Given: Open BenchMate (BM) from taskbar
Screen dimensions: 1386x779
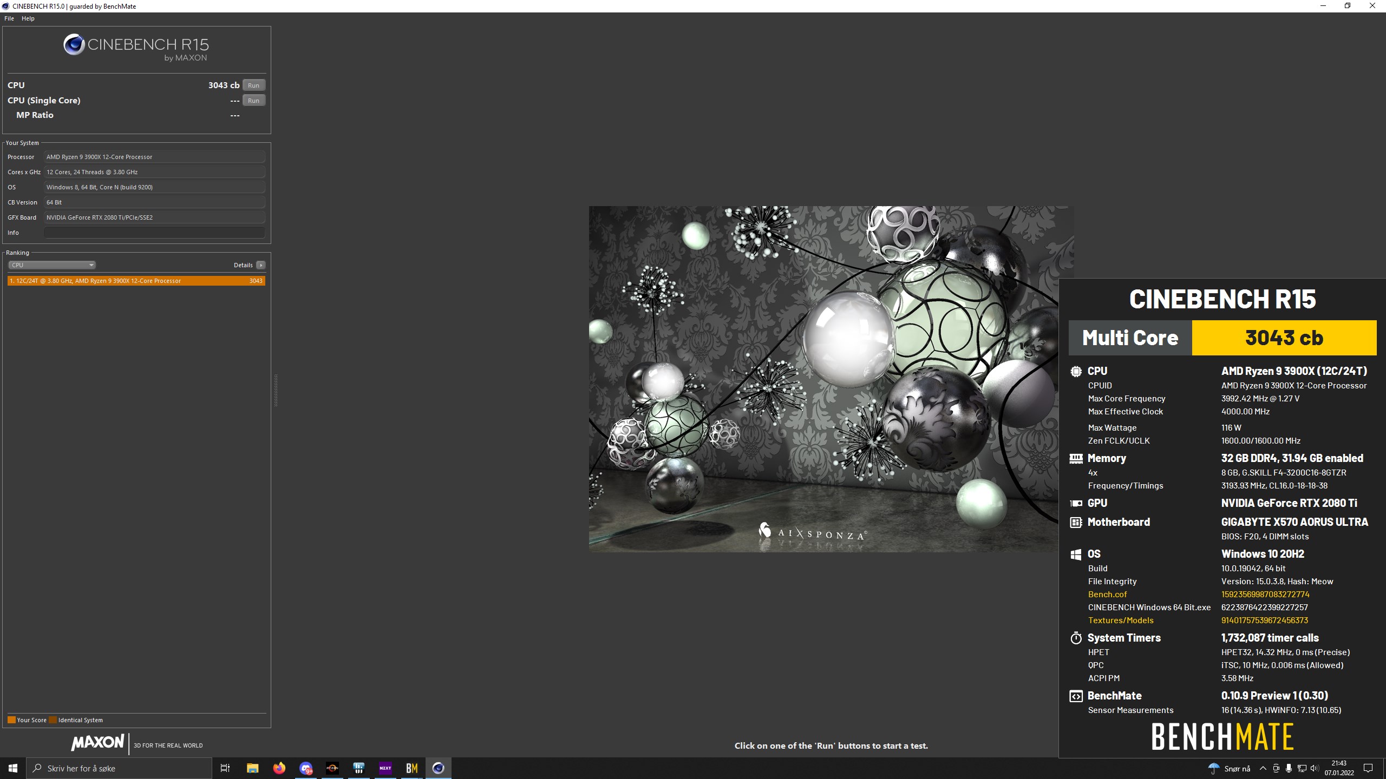Looking at the screenshot, I should tap(411, 768).
